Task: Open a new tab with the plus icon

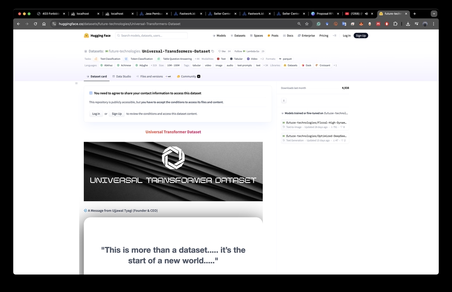Action: pyautogui.click(x=414, y=14)
